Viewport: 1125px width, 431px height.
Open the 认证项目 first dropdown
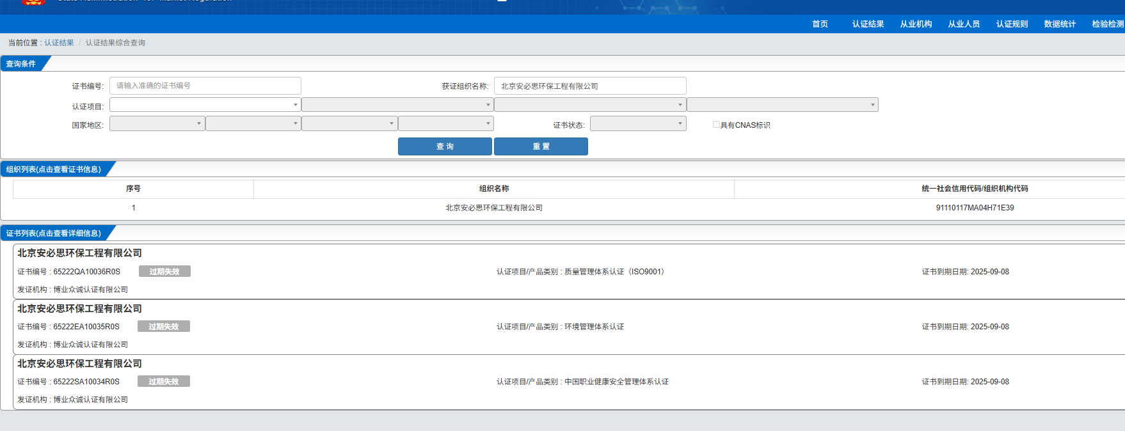coord(205,105)
